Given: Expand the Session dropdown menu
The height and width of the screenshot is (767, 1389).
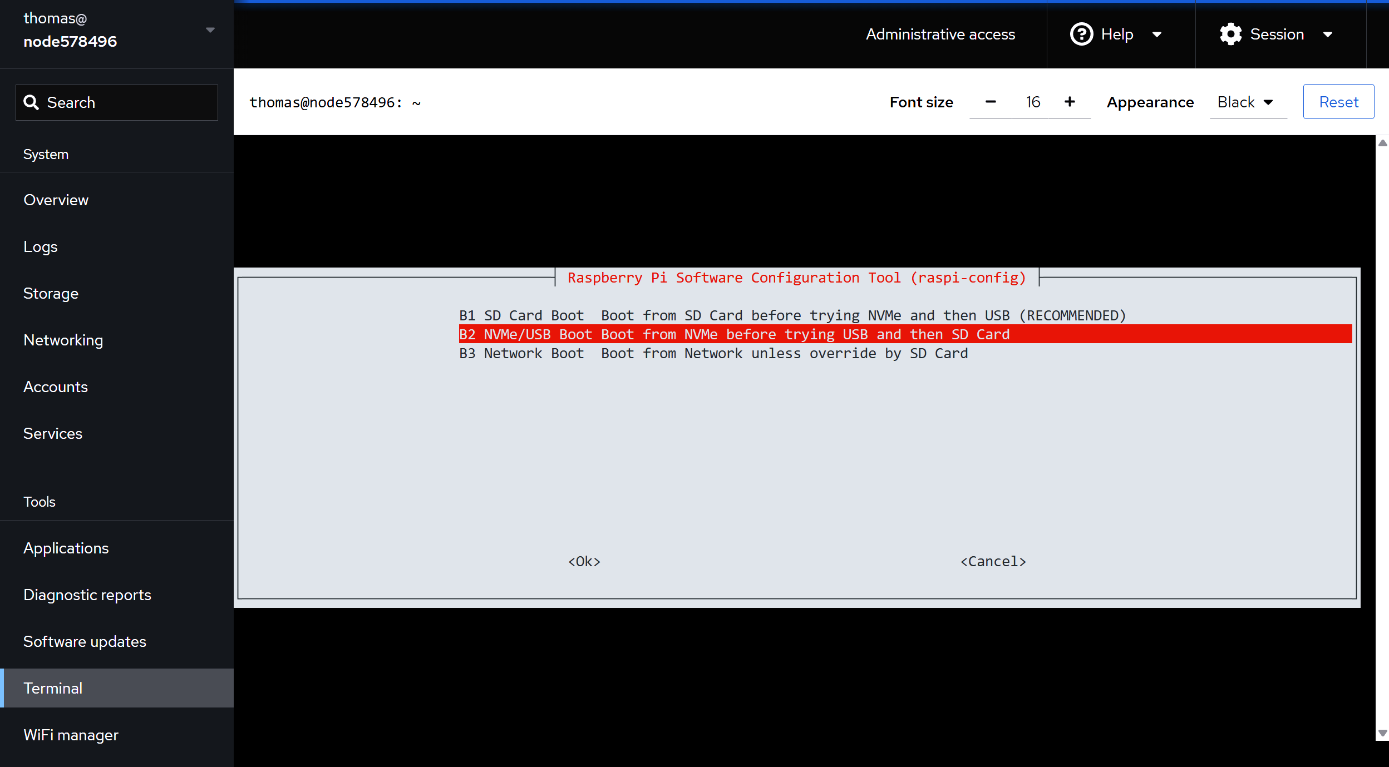Looking at the screenshot, I should (x=1328, y=34).
